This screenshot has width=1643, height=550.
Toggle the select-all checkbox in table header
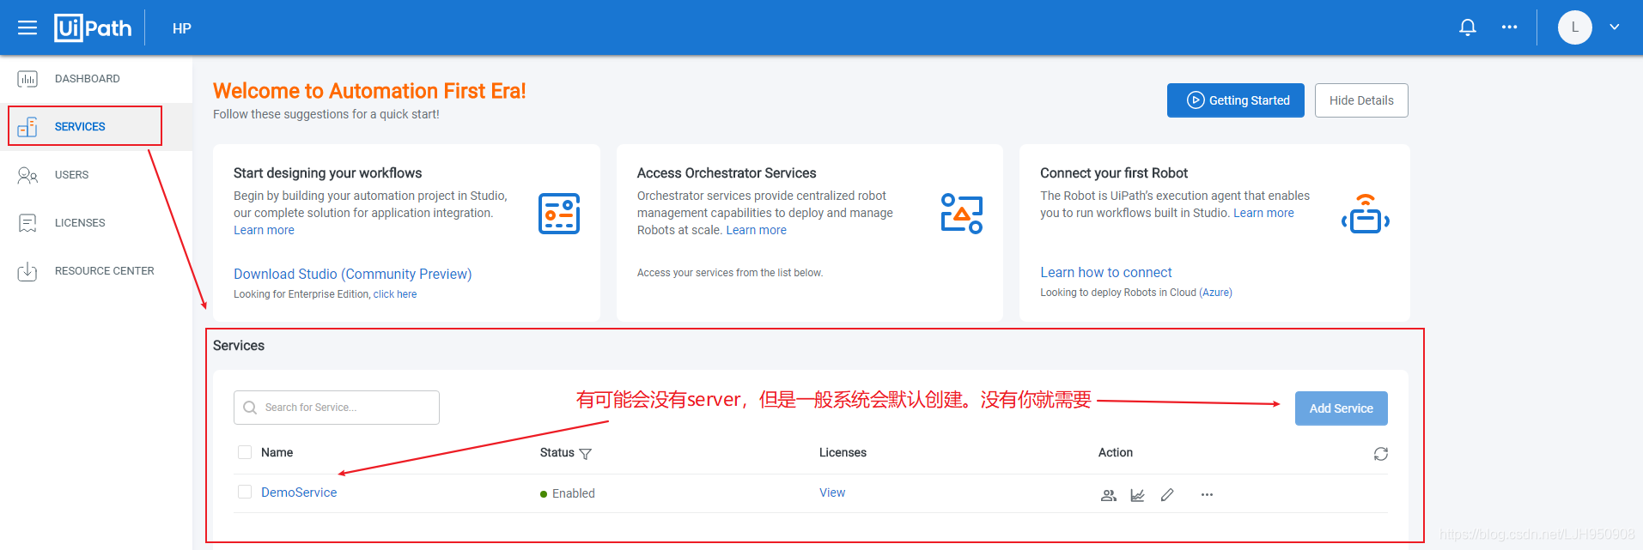coord(245,452)
